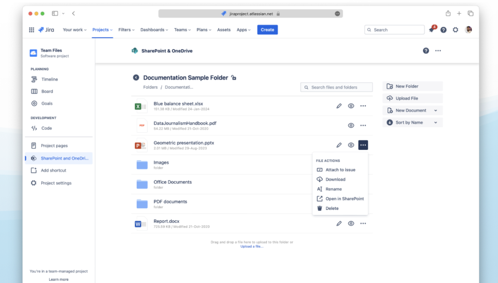The height and width of the screenshot is (283, 498).
Task: Click the SharePoint & OneDrive help icon
Action: coord(426,51)
